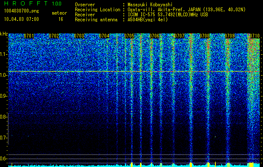This screenshot has width=263, height=167.
Task: Click the 0706 time marker
Action: click(x=154, y=36)
